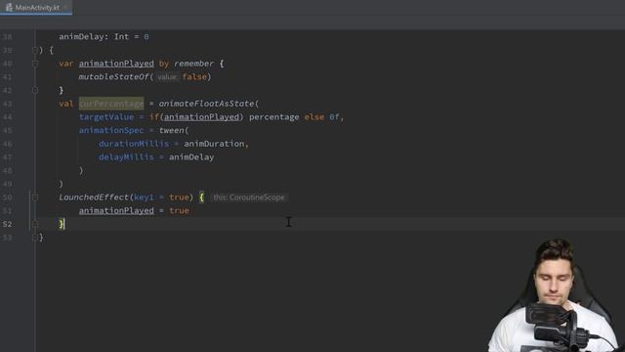
Task: Click the 'key1' named argument
Action: [144, 198]
